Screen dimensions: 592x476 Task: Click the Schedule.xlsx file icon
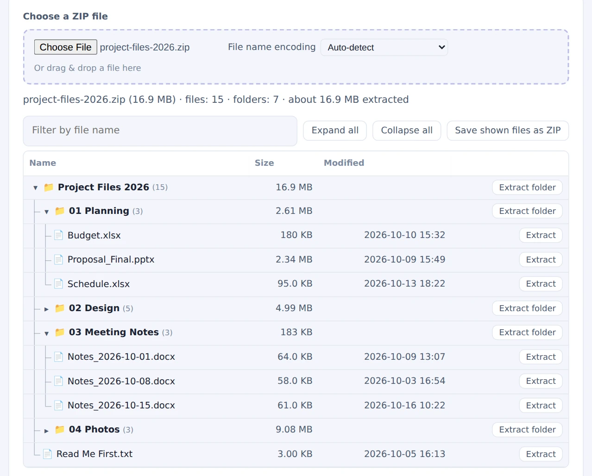click(x=58, y=284)
